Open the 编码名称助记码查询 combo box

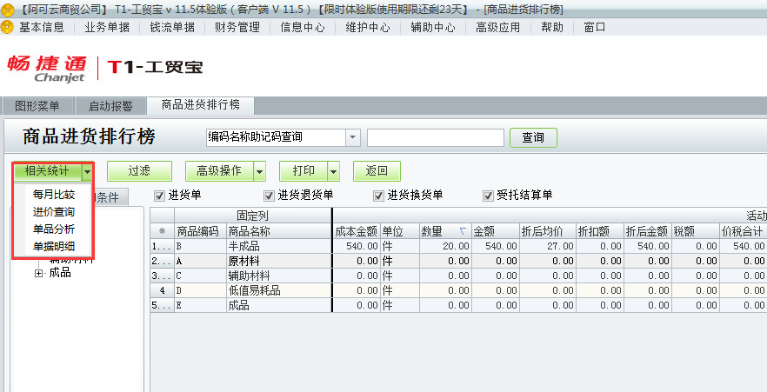352,137
